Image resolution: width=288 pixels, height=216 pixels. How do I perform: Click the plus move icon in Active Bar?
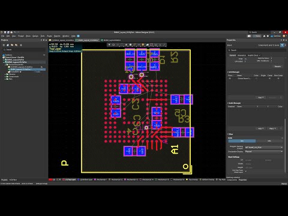118,45
